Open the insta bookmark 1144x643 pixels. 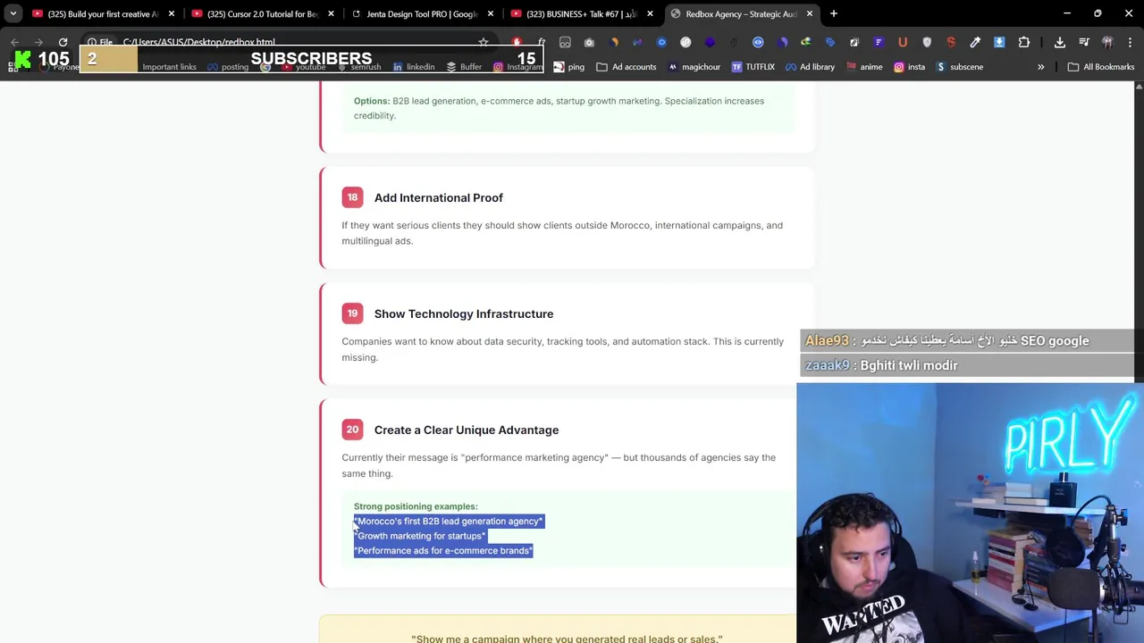coord(908,66)
